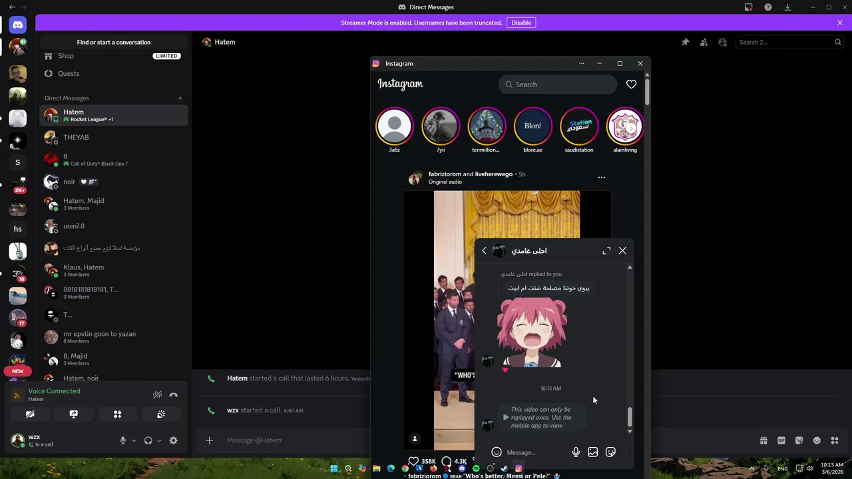Open emoji picker in Instagram chat
The image size is (852, 479).
[497, 452]
